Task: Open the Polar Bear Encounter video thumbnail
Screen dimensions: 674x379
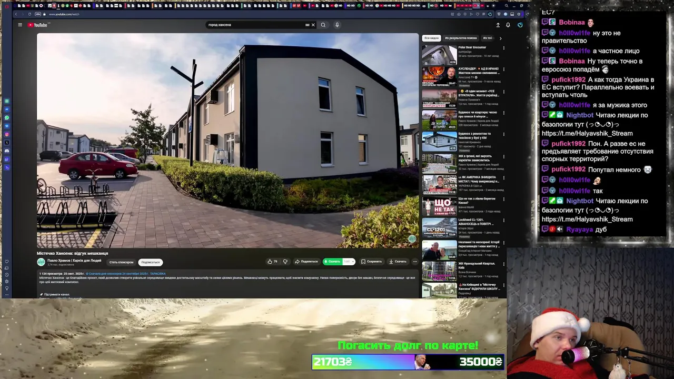Action: pyautogui.click(x=439, y=55)
